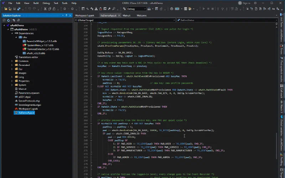
Task: Open the Edit menu
Action: point(18,3)
